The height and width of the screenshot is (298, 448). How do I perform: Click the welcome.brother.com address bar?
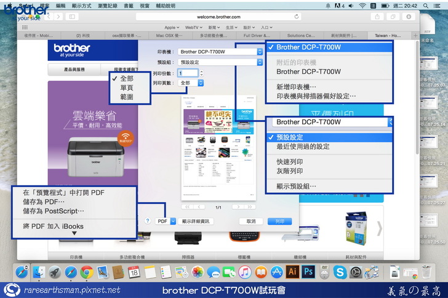point(218,17)
